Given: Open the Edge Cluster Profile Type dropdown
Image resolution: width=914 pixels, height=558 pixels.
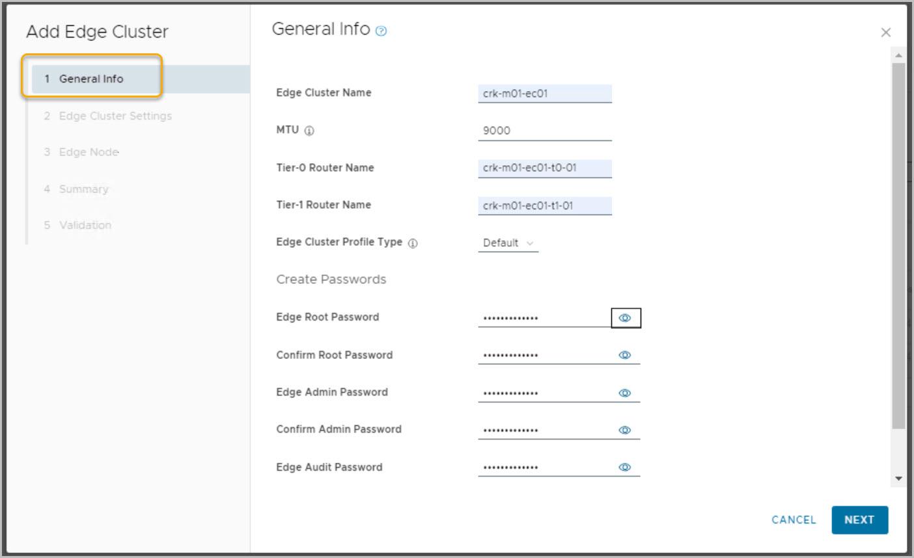Looking at the screenshot, I should click(508, 243).
